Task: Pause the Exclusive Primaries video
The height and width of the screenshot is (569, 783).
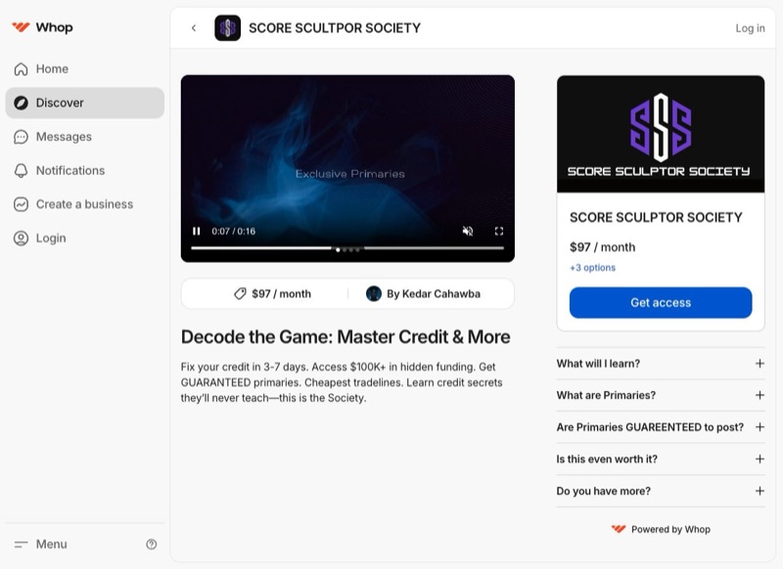Action: pyautogui.click(x=195, y=231)
